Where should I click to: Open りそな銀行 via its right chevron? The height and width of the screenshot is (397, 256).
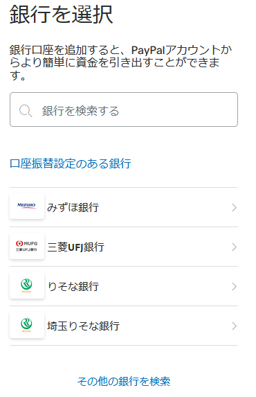click(x=235, y=287)
